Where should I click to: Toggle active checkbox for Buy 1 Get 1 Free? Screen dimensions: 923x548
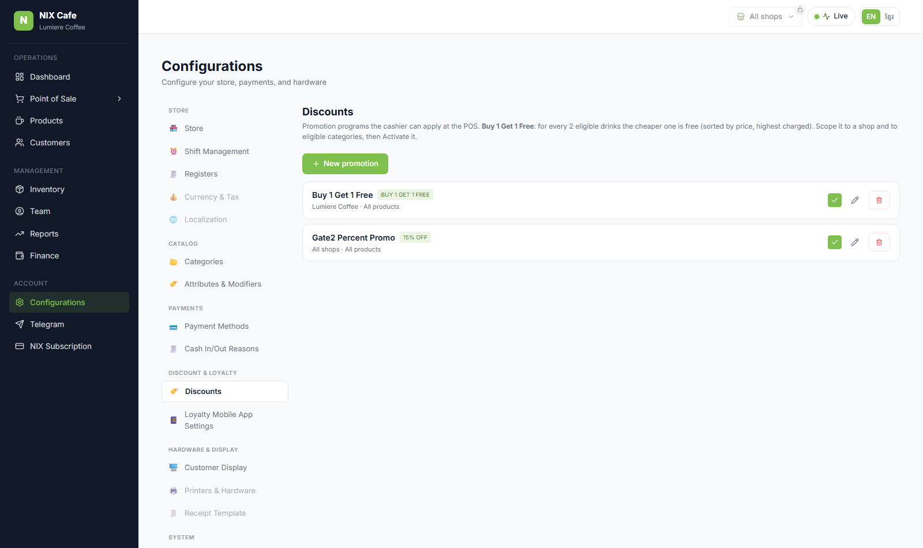(x=835, y=200)
